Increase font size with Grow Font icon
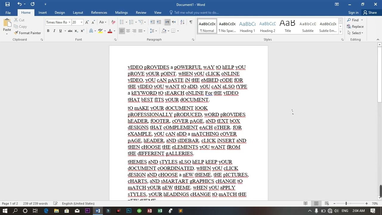 87,22
